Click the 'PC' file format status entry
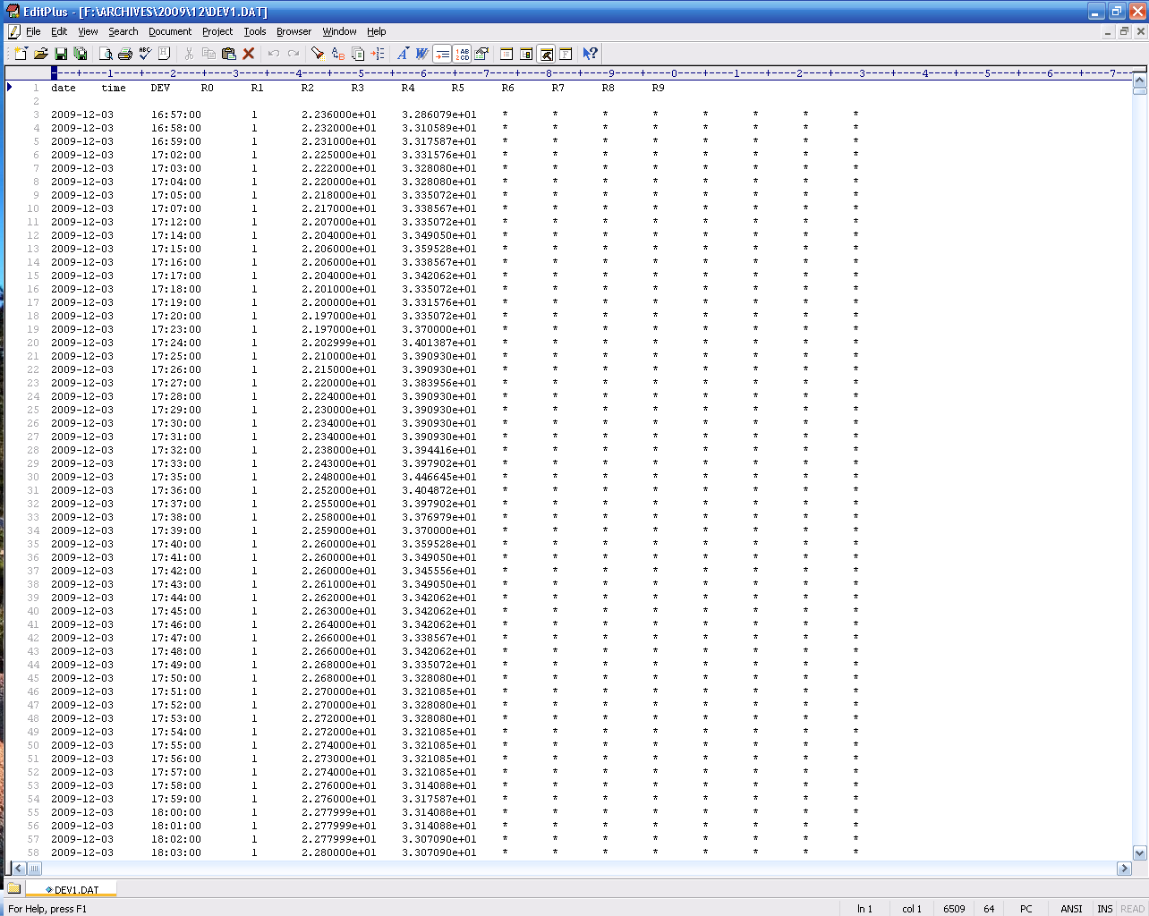Screen dimensions: 1149x916 [1026, 909]
